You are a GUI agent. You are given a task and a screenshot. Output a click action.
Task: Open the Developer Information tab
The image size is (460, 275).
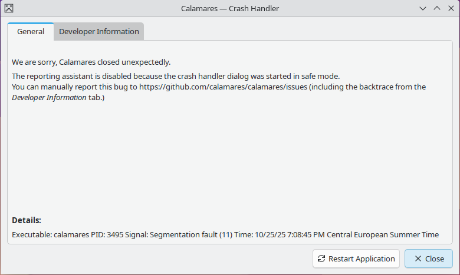[99, 32]
